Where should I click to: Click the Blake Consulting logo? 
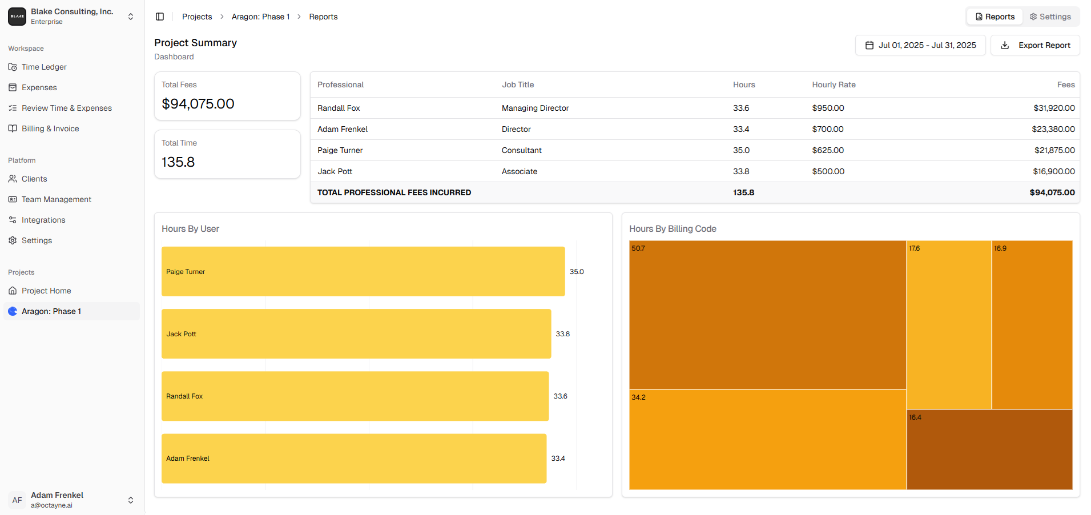[x=17, y=17]
